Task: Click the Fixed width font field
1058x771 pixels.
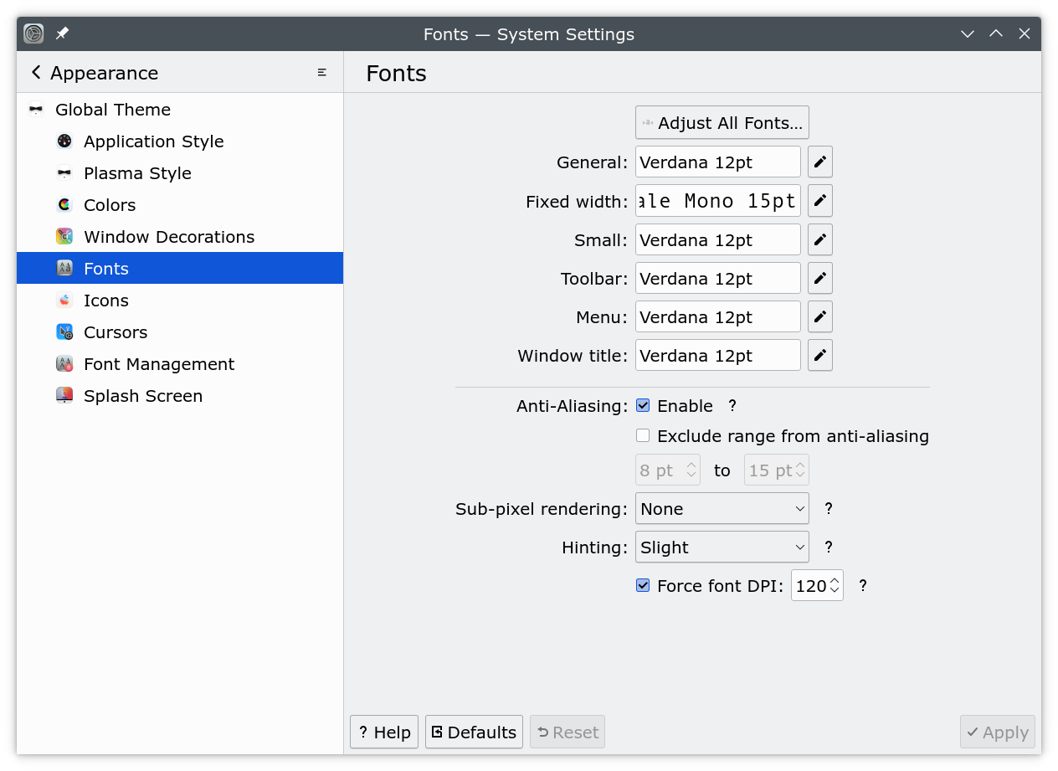Action: click(718, 201)
